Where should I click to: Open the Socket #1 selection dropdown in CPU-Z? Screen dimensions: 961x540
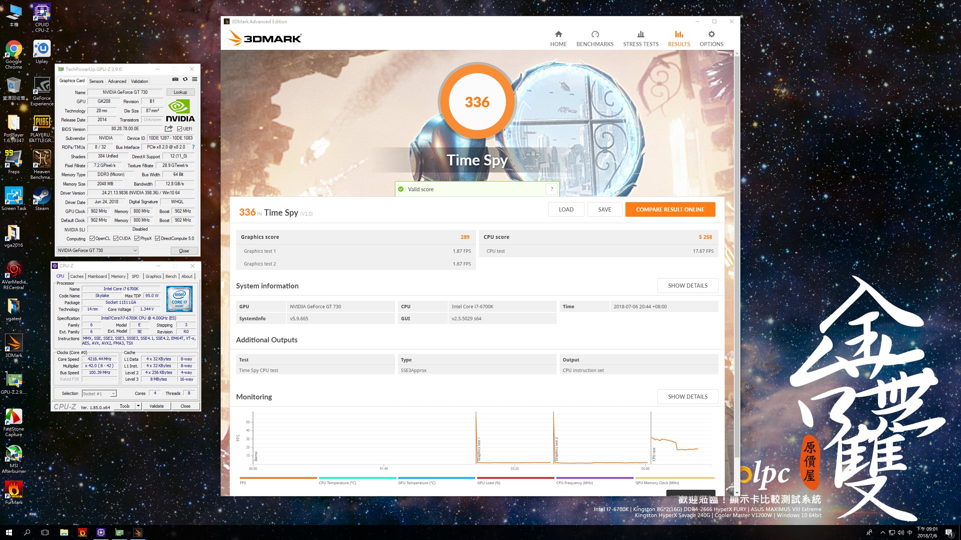coord(99,393)
